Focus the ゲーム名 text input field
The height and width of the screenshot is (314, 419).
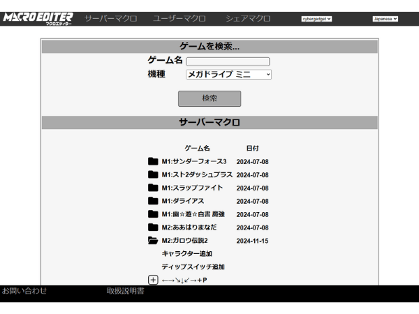coord(228,61)
